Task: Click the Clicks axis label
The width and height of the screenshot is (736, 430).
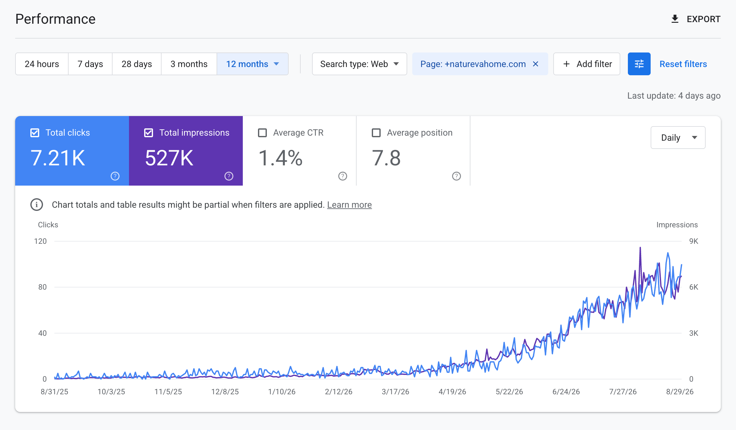Action: (48, 224)
